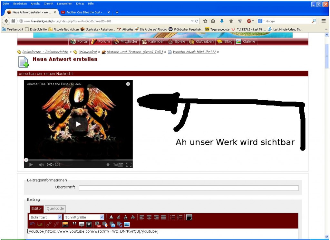Align text right in the editor toolbar
The width and height of the screenshot is (330, 240).
pos(156,217)
